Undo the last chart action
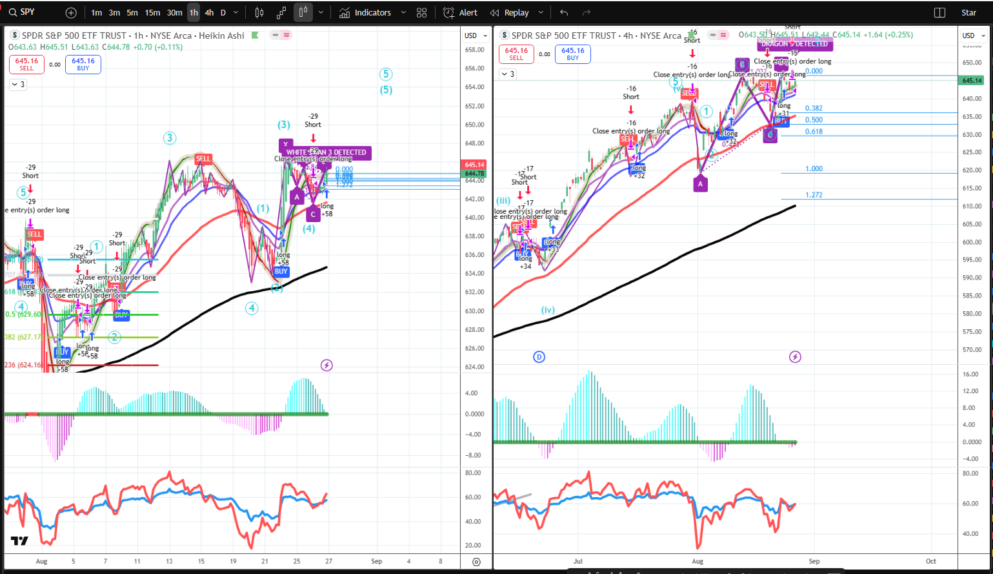This screenshot has width=993, height=574. [565, 13]
